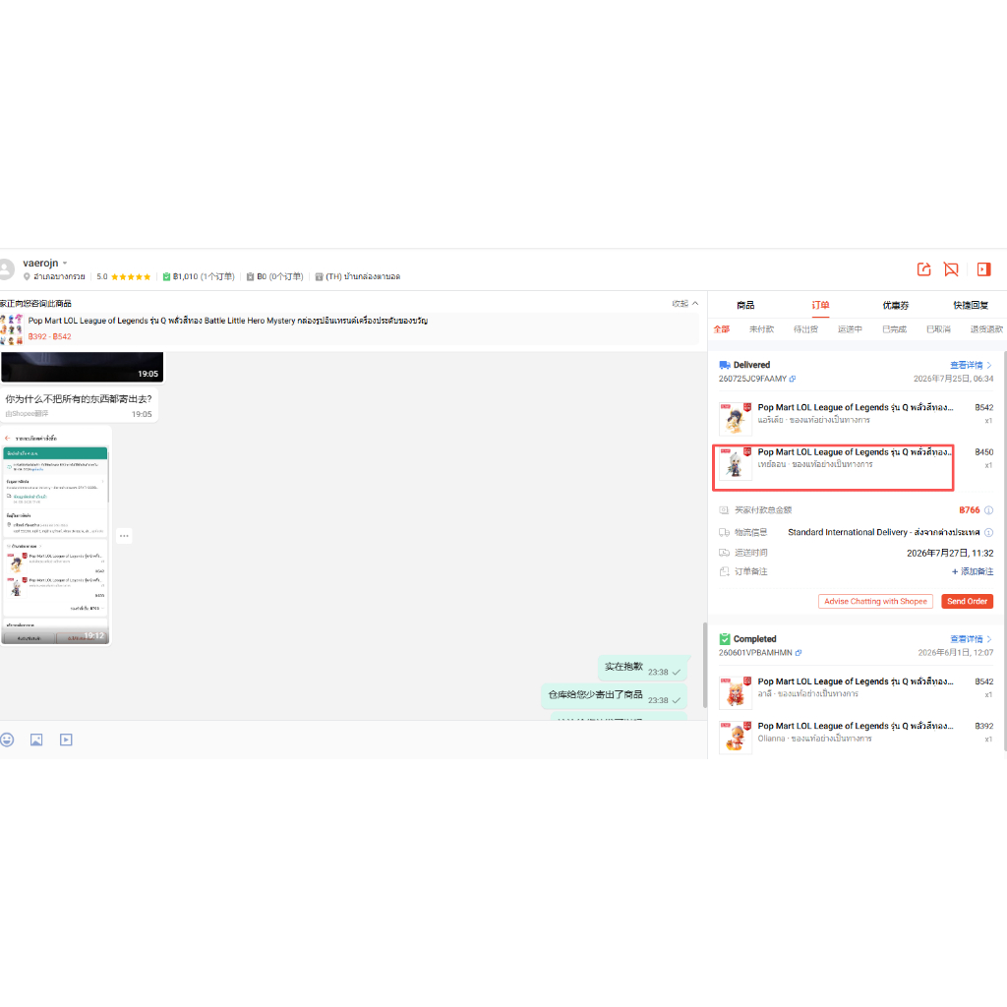Filter orders by 待出货
This screenshot has height=1007, width=1007.
805,329
